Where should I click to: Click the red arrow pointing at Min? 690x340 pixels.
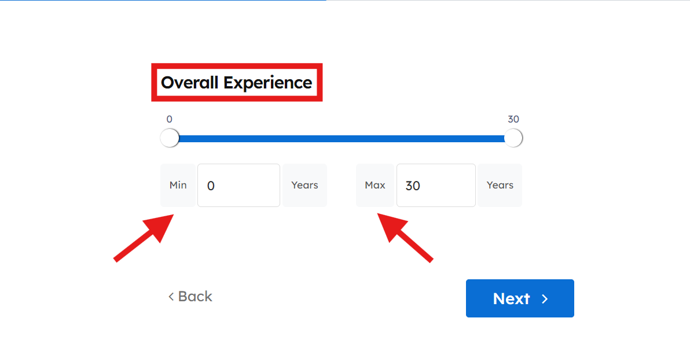tap(145, 237)
